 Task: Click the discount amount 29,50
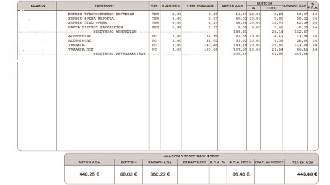tap(277, 45)
